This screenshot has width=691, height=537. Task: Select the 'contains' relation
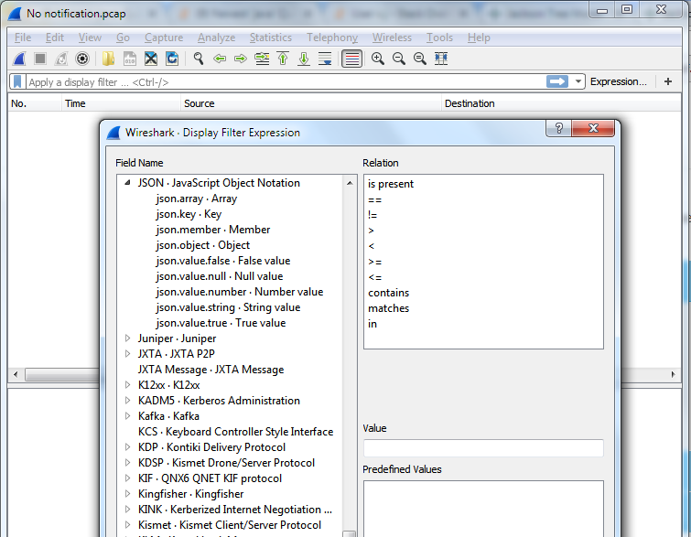coord(388,293)
